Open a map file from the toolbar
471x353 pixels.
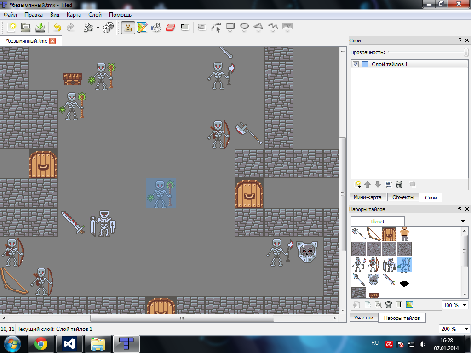[x=26, y=27]
